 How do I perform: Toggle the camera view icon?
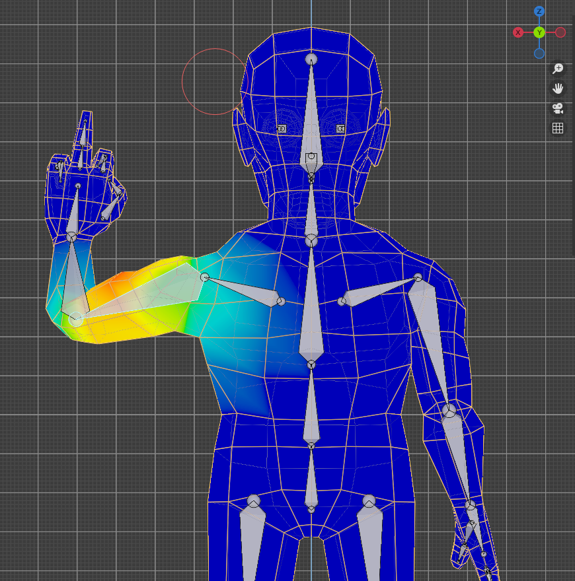coord(558,108)
